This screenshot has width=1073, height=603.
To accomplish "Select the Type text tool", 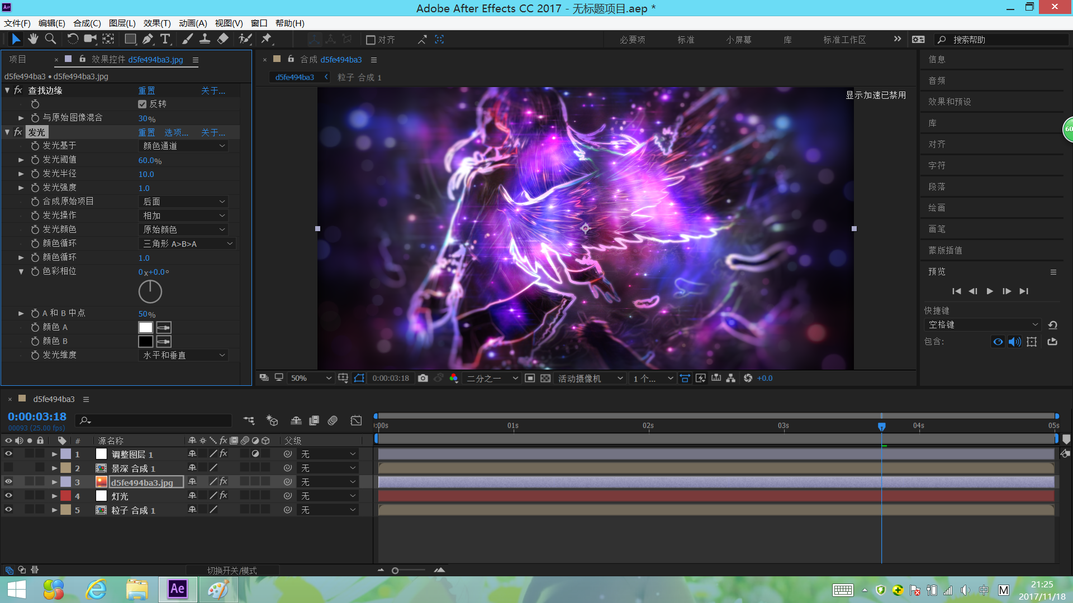I will [165, 39].
